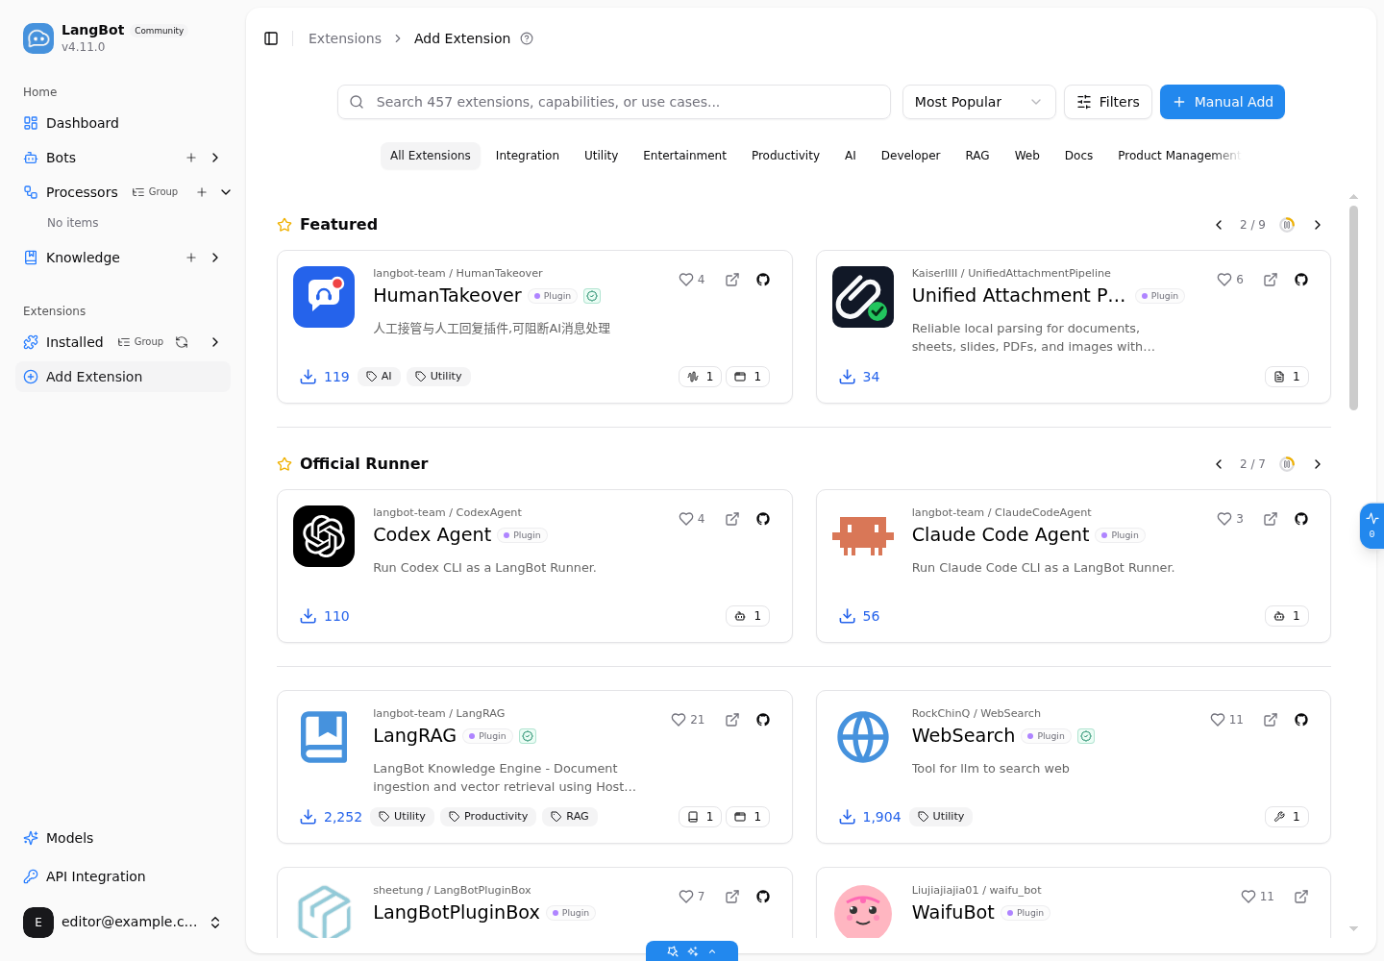Expand the Bots section chevron
Screen dimensions: 1384x961
215,158
